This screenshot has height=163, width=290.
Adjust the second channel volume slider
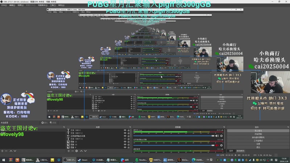pyautogui.click(x=174, y=145)
